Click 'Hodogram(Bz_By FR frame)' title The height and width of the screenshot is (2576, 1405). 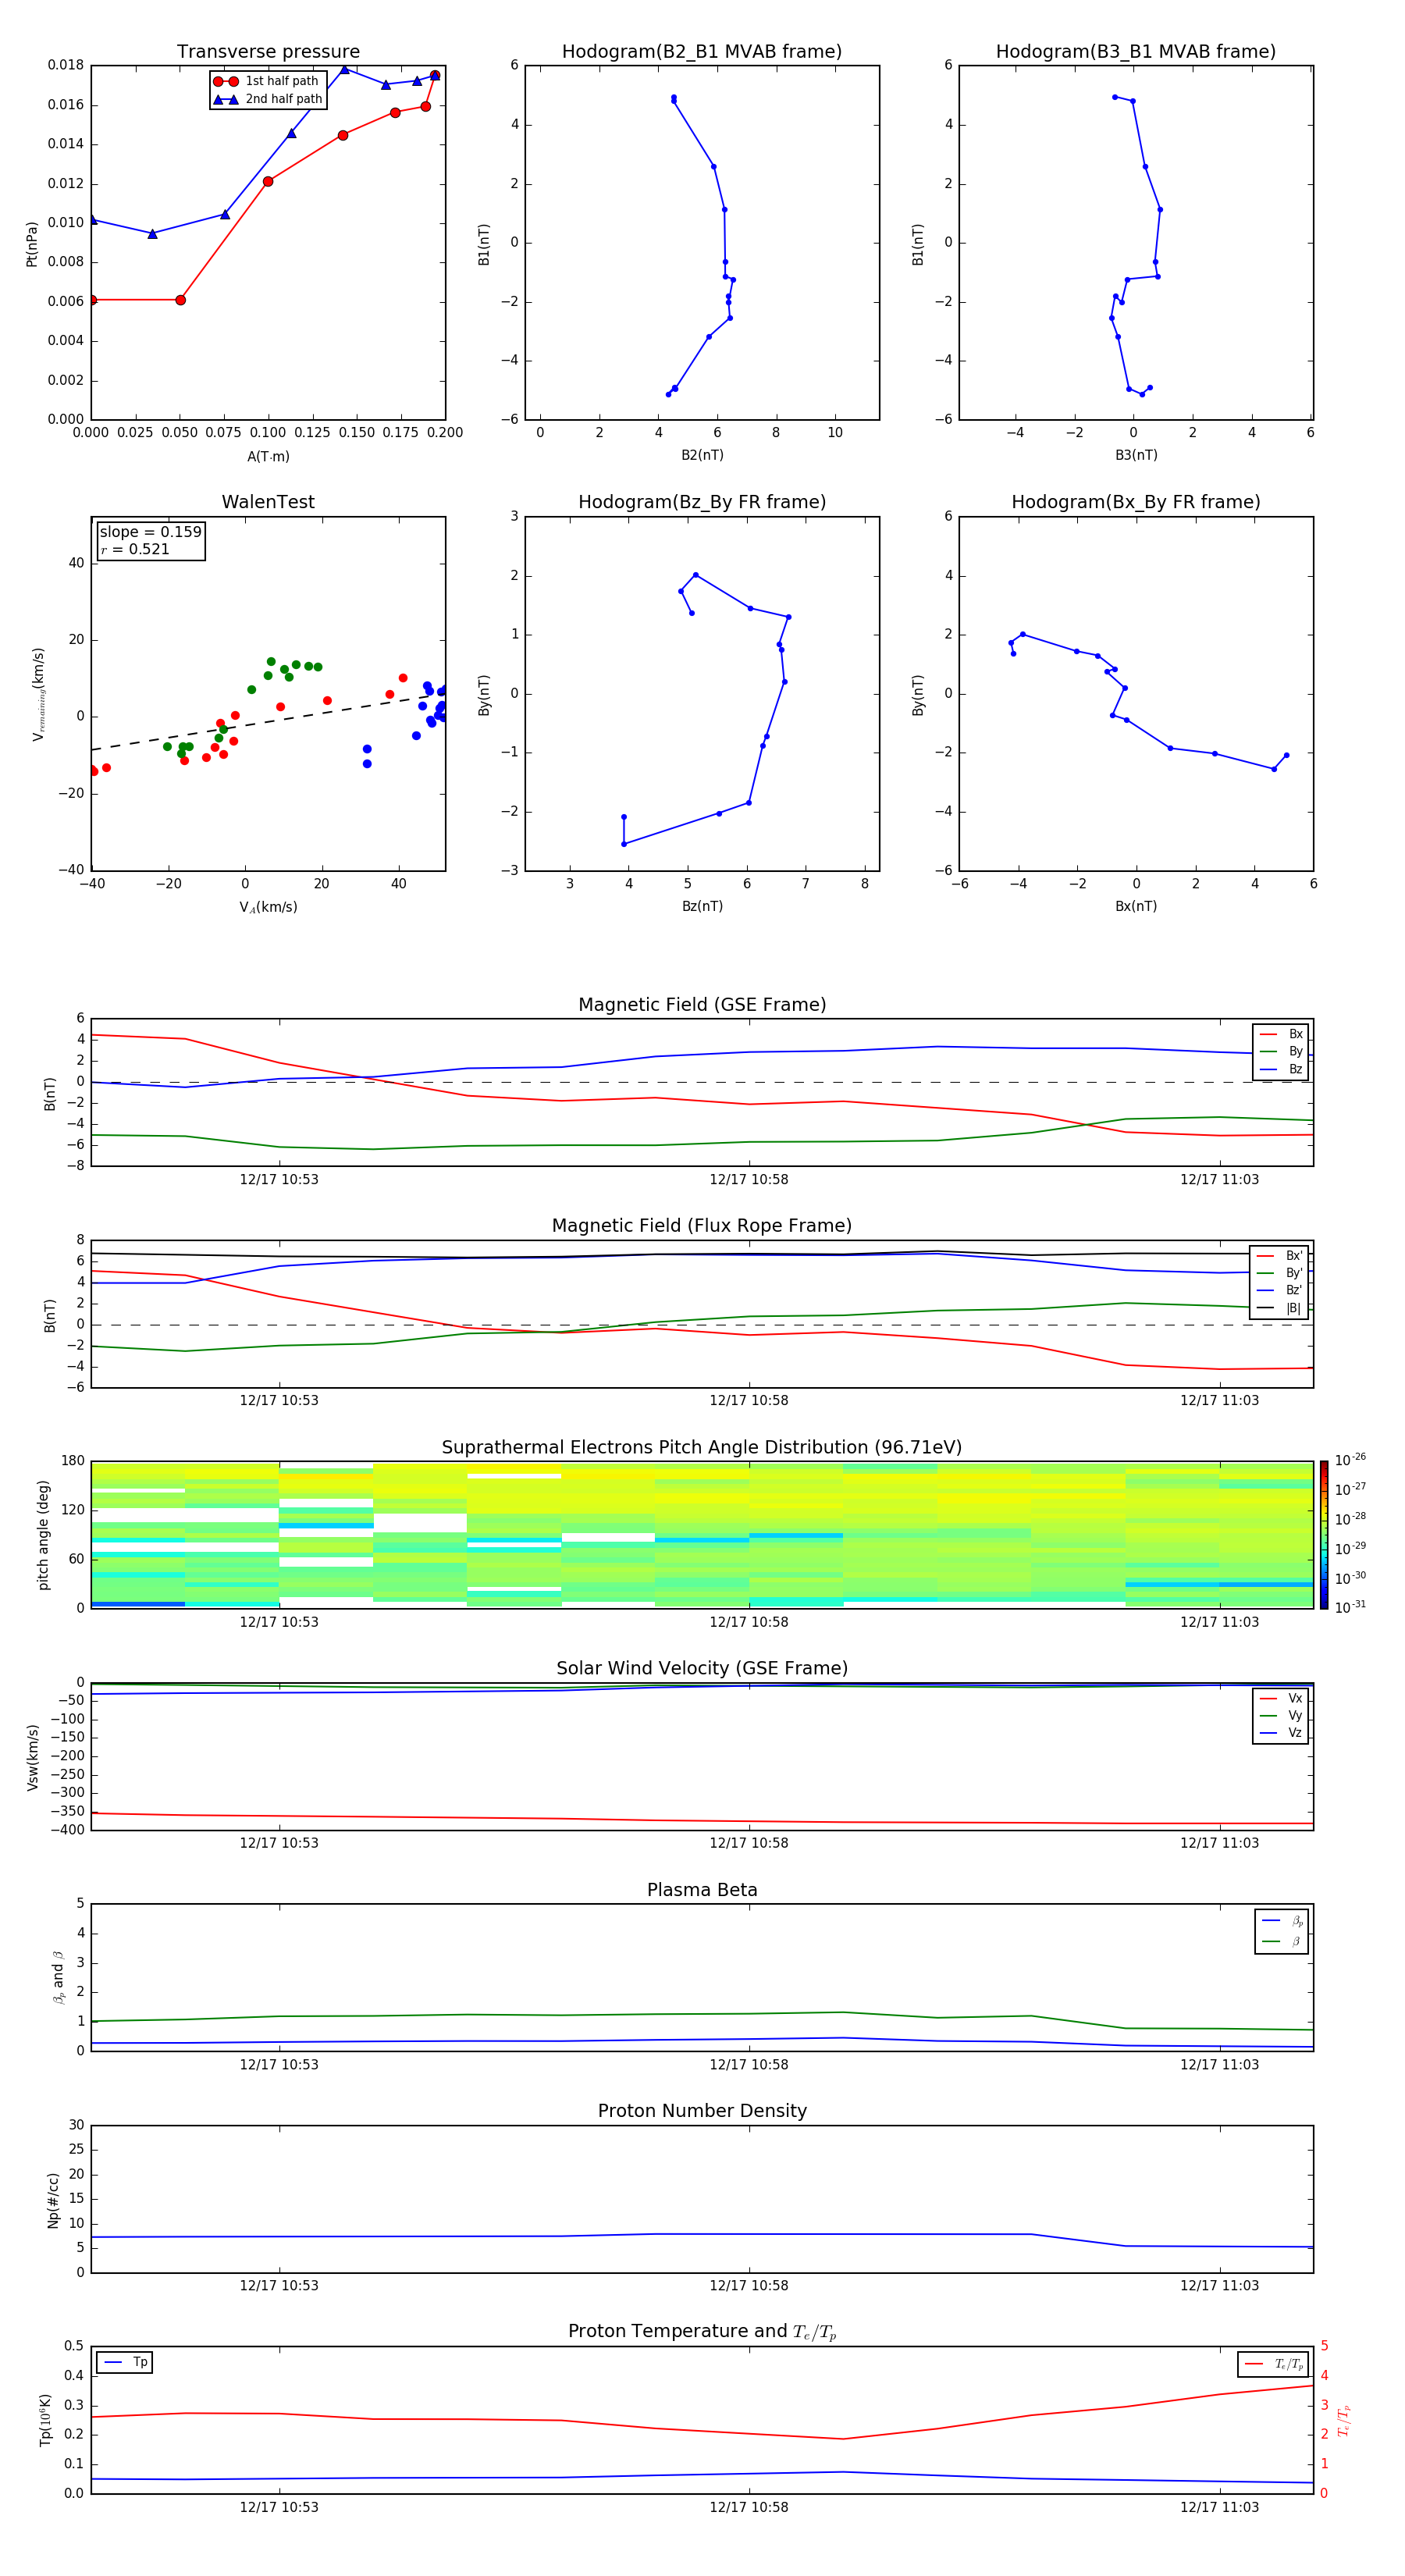[x=702, y=502]
